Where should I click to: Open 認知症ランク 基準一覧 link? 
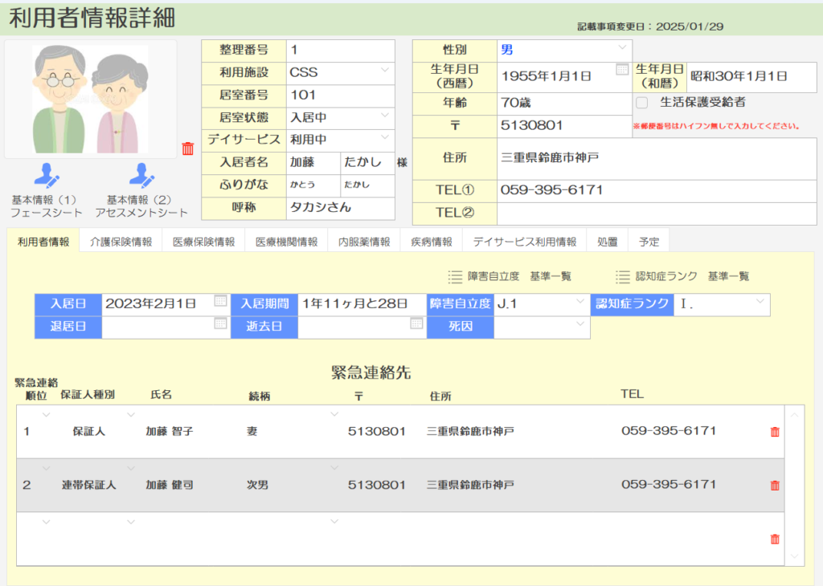click(682, 276)
